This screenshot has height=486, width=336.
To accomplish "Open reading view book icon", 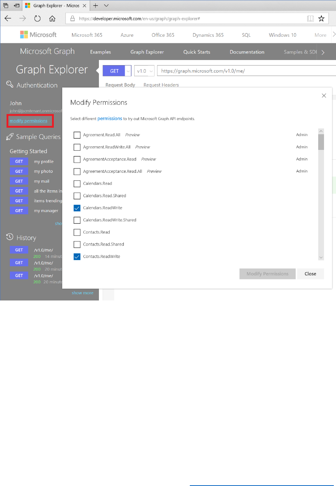I will pos(310,19).
